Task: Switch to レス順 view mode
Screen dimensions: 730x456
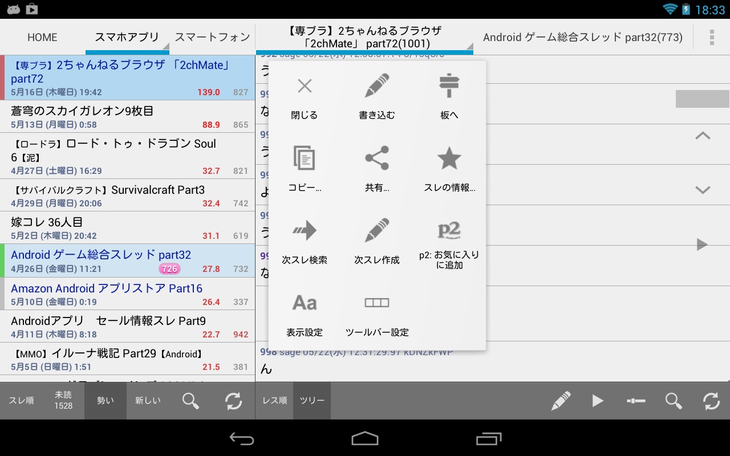Action: (x=274, y=401)
